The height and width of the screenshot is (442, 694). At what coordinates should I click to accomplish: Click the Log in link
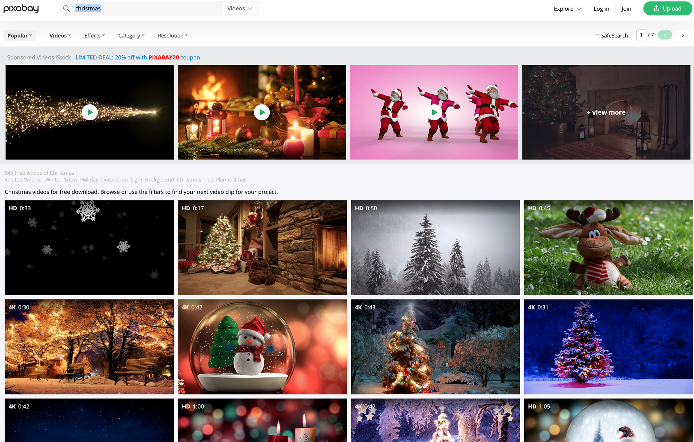click(601, 9)
